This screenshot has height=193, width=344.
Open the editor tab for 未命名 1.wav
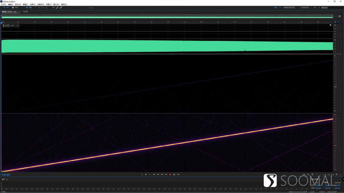point(9,12)
